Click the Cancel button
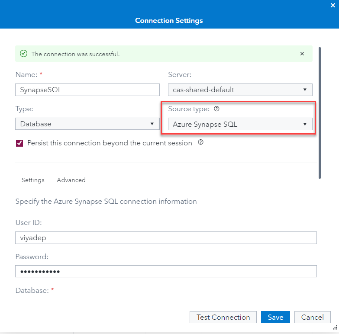 (312, 317)
